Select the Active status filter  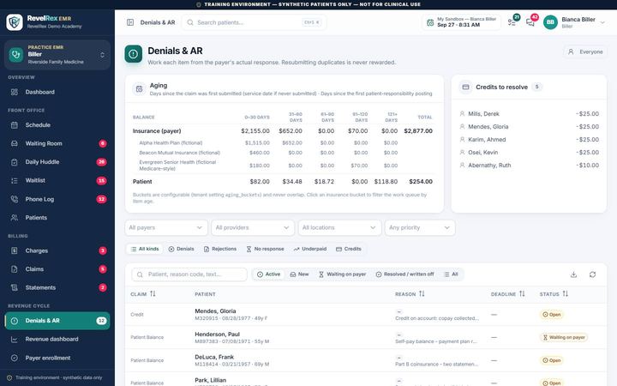tap(269, 274)
